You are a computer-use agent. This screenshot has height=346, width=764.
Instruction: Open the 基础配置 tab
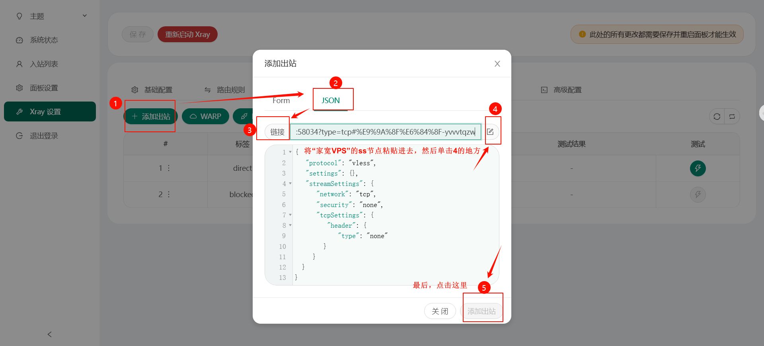coord(152,90)
